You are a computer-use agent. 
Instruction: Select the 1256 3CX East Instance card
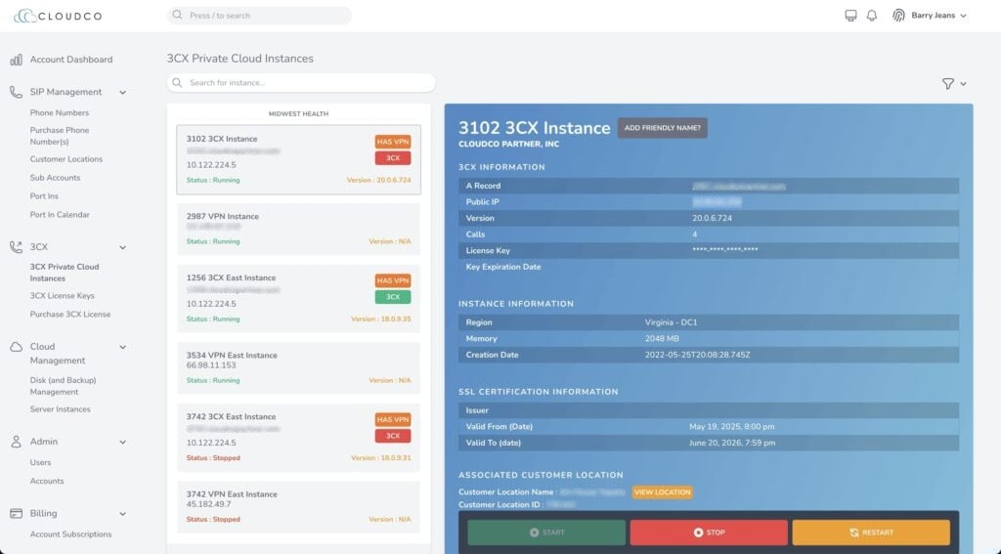(298, 298)
